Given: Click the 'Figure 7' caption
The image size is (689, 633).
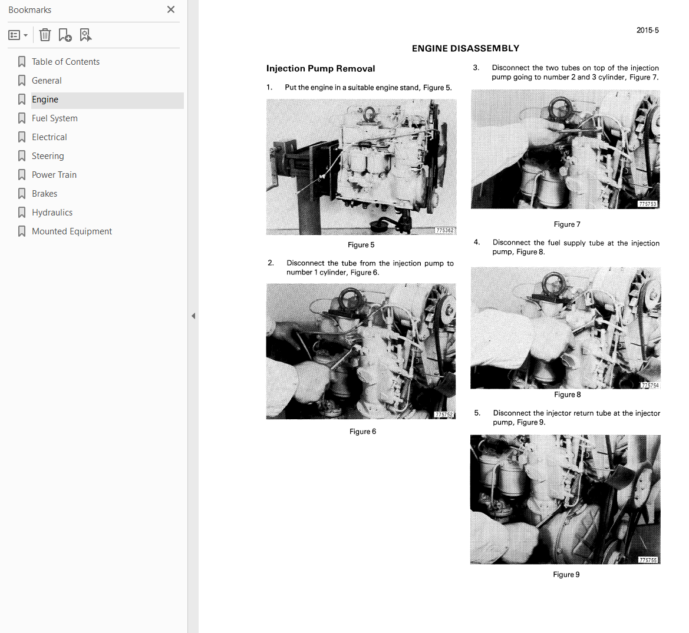Looking at the screenshot, I should (x=567, y=224).
